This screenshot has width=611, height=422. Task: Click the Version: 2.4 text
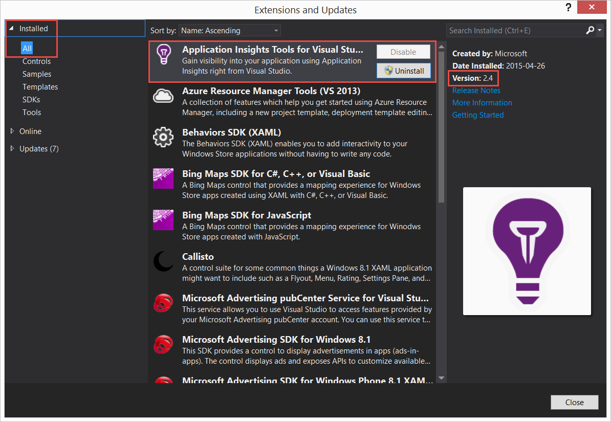[x=472, y=78]
